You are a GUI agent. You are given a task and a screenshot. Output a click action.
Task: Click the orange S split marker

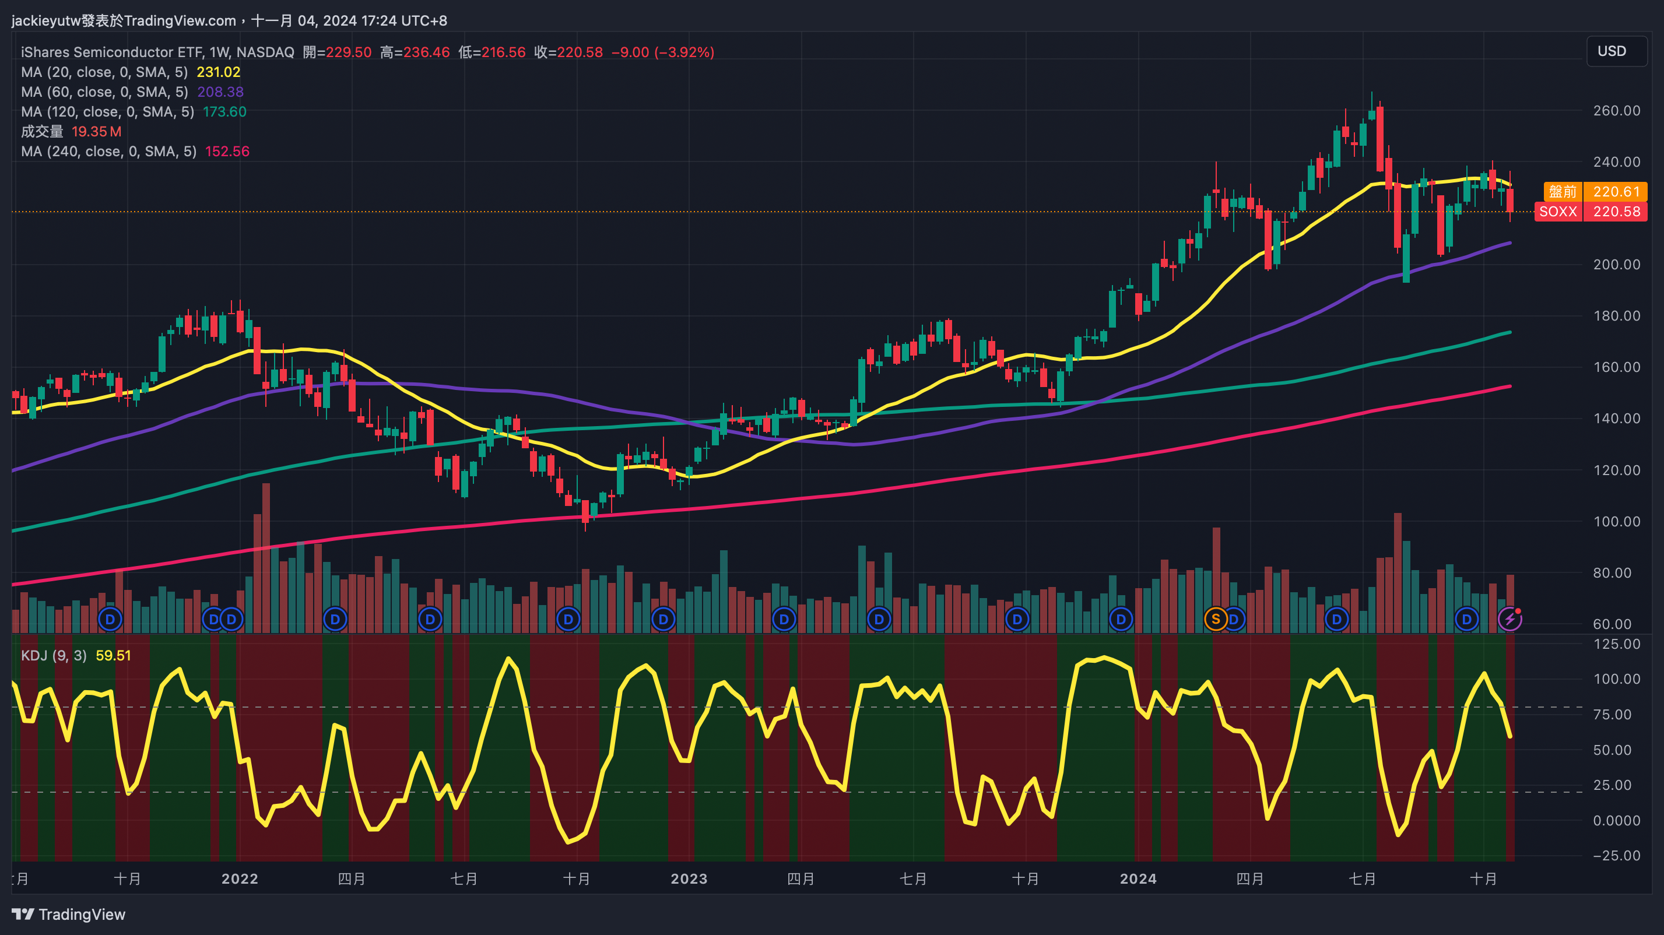[x=1215, y=619]
